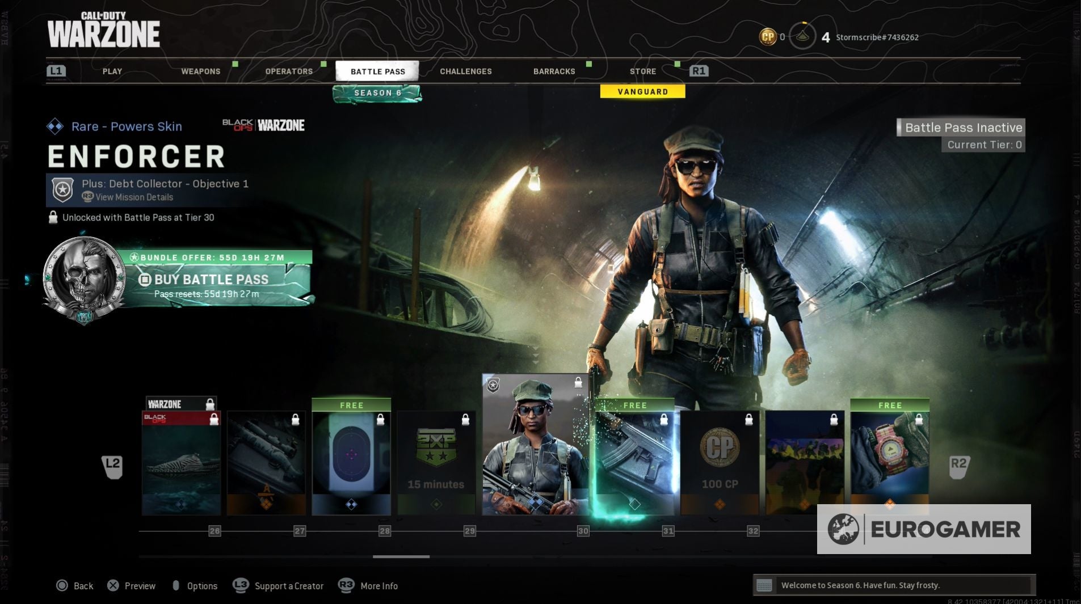
Task: Switch to the Weapons tab
Action: [x=201, y=71]
